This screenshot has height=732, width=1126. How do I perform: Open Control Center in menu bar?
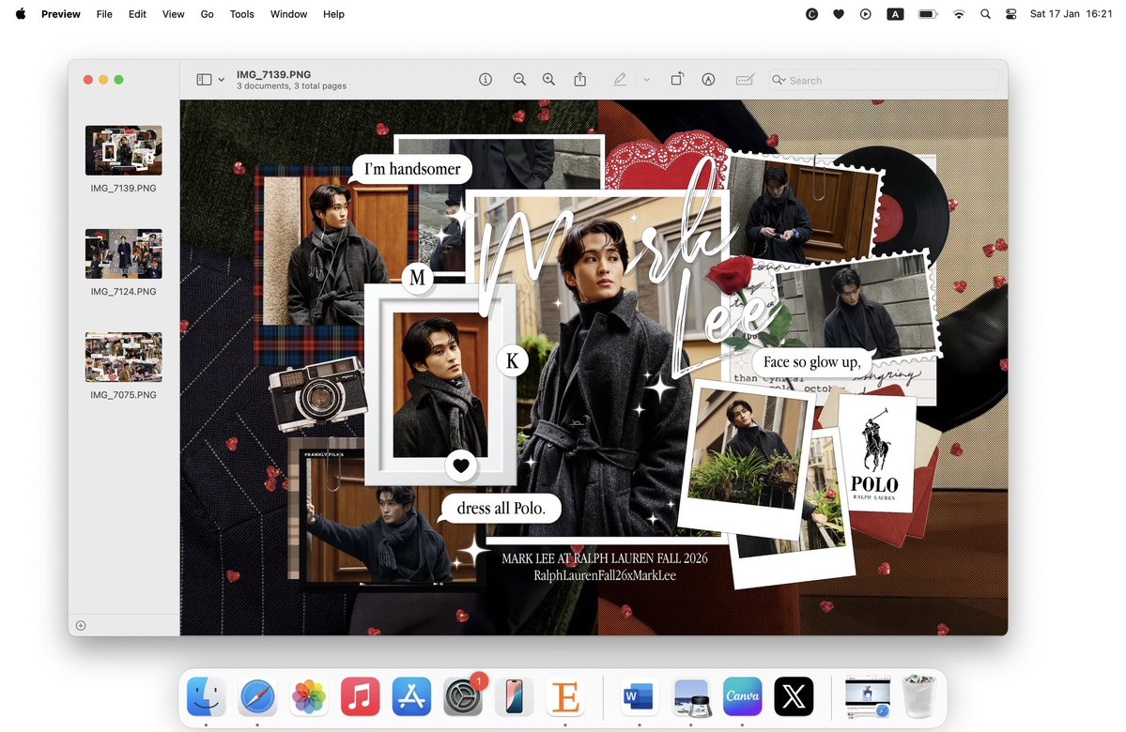[1011, 14]
